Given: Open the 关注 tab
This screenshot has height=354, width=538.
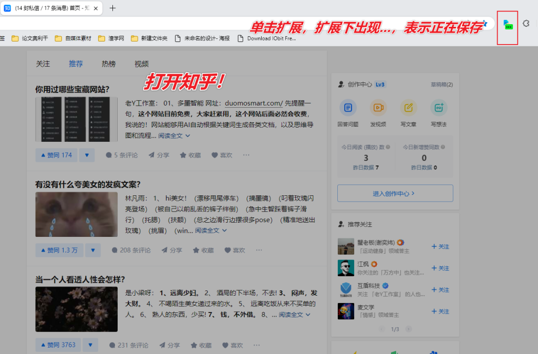Looking at the screenshot, I should coord(43,64).
